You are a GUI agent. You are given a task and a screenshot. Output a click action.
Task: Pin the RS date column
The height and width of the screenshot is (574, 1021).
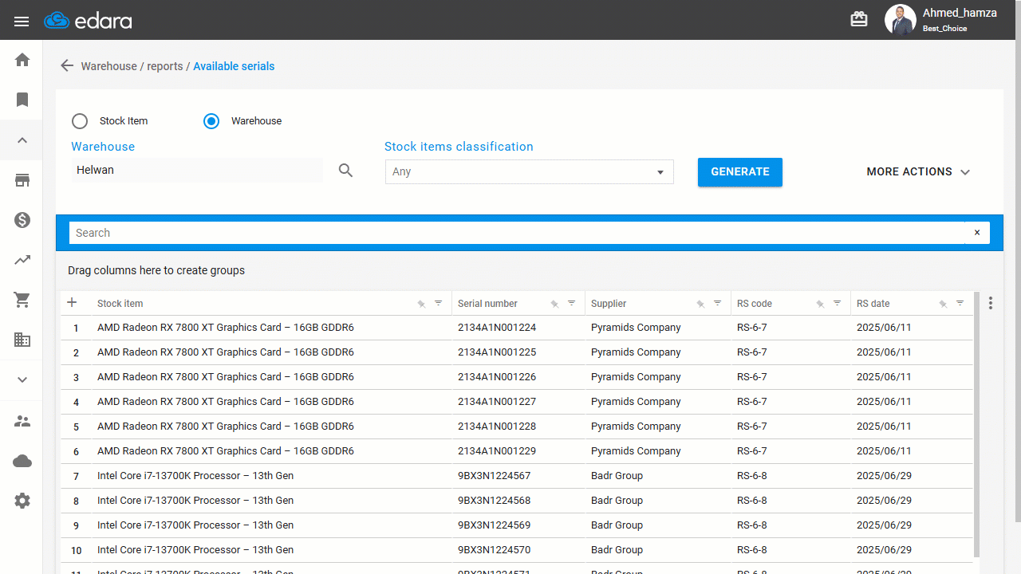click(943, 304)
